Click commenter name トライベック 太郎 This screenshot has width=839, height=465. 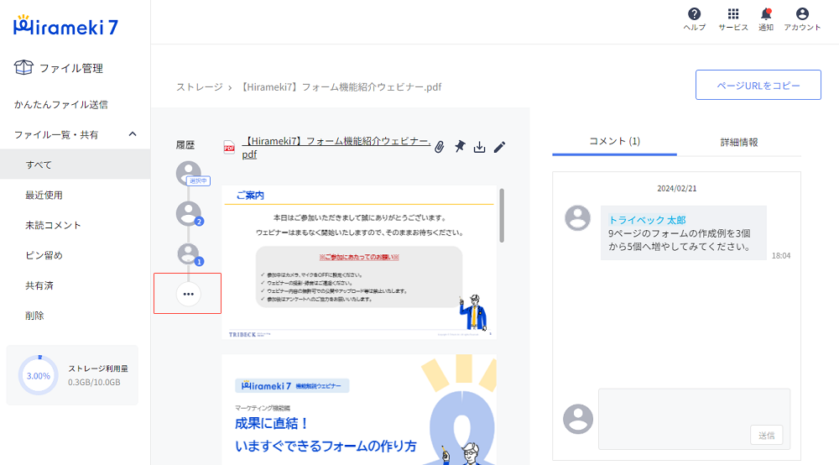pos(647,220)
